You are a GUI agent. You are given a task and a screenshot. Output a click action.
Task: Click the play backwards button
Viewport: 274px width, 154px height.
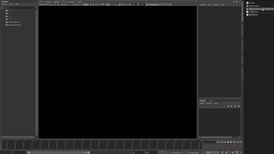228,142
